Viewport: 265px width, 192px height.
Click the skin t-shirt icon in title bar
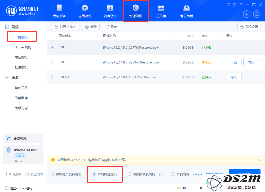(228, 5)
